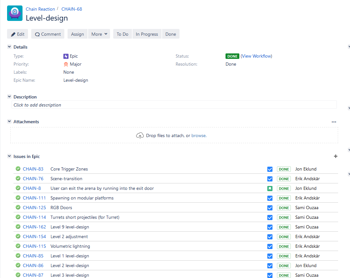Click the description field to add text
This screenshot has height=278, width=350.
pyautogui.click(x=174, y=105)
